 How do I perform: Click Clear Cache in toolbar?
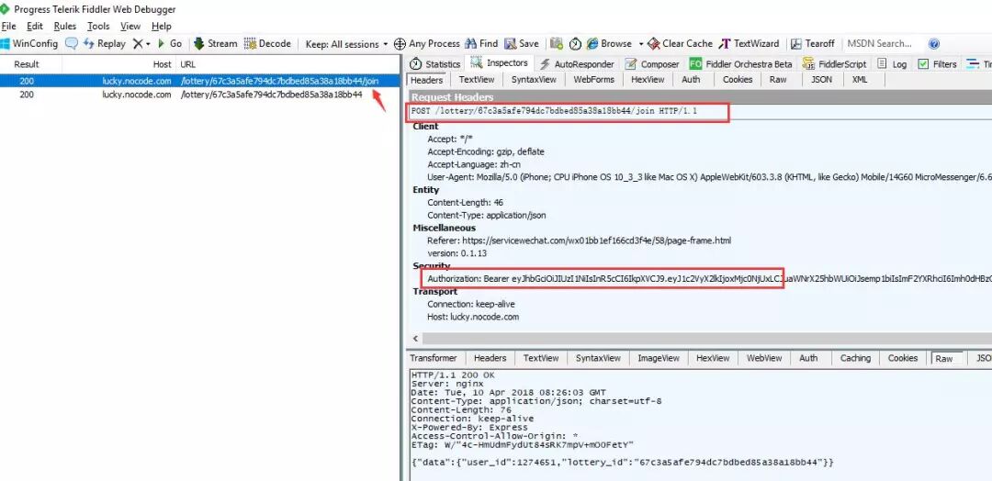tap(680, 44)
